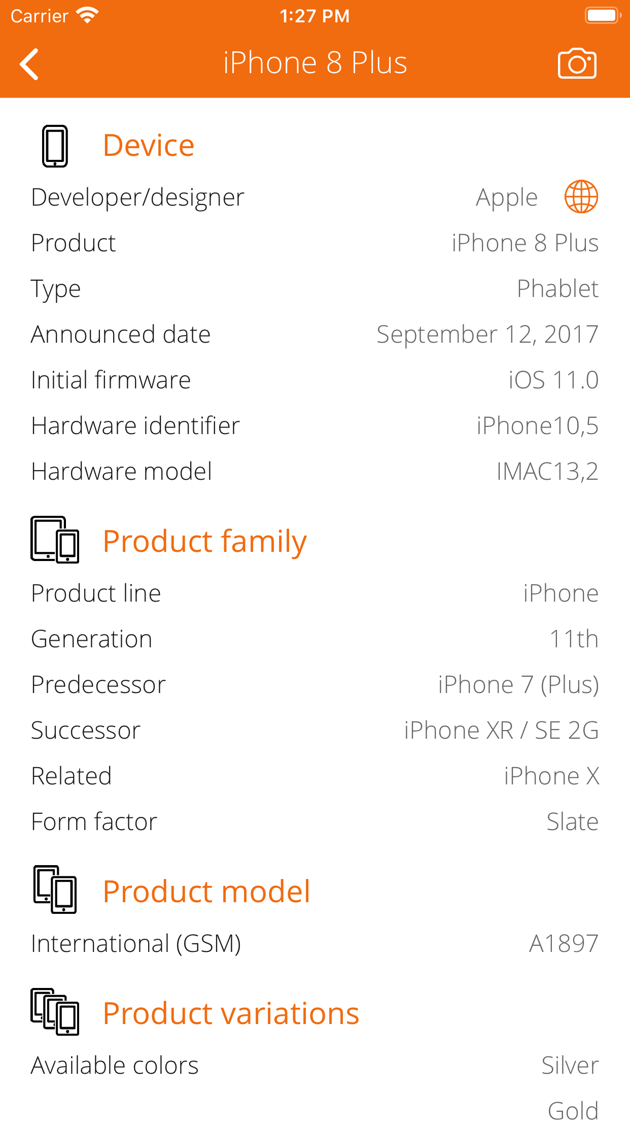This screenshot has height=1121, width=630.
Task: Select the tablet-and-phone icon for Product family
Action: pos(55,540)
